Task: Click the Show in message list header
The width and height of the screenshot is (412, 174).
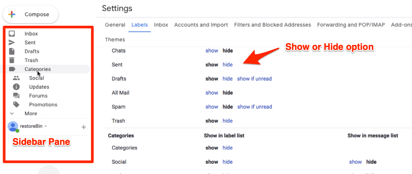Action: point(373,135)
